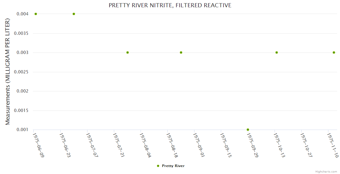Click the lowest data point at 0.001
Screen dimensions: 340x174
point(248,130)
